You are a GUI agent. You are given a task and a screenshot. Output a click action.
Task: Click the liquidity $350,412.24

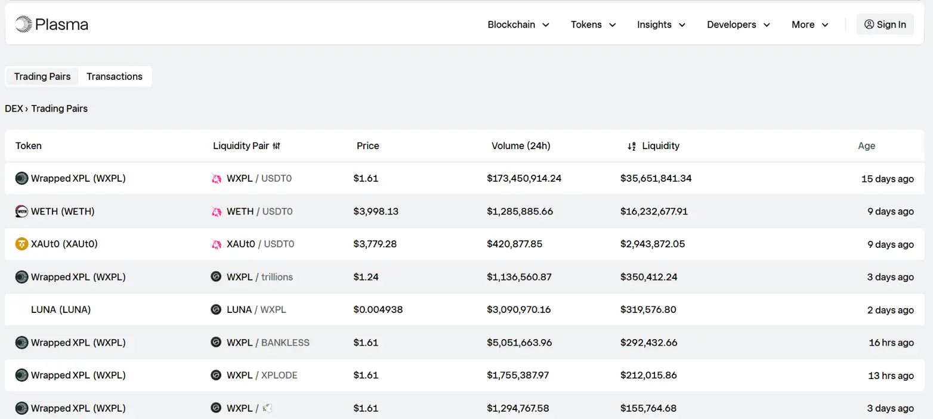[x=648, y=277]
